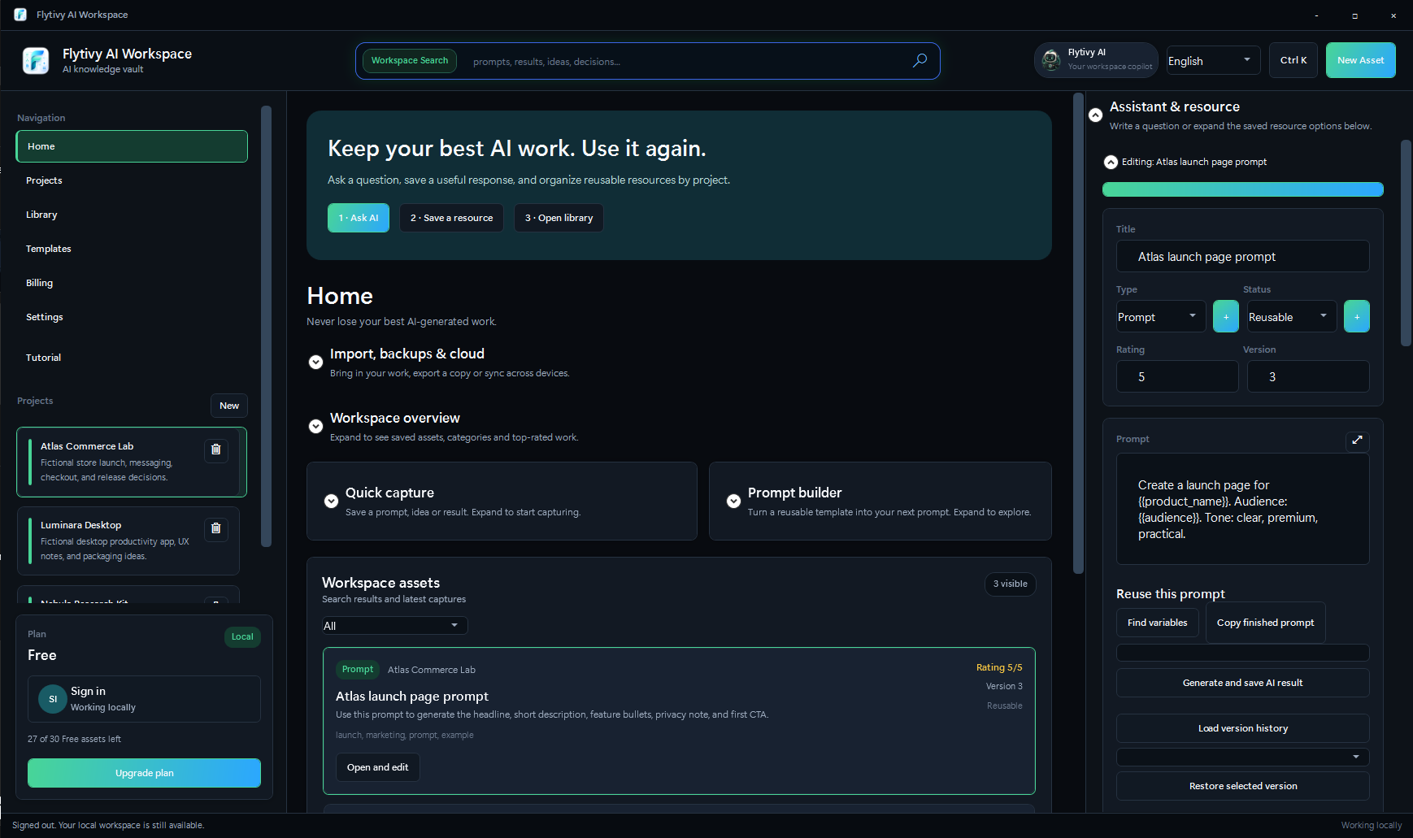
Task: Create a new project with the New button
Action: coord(229,406)
